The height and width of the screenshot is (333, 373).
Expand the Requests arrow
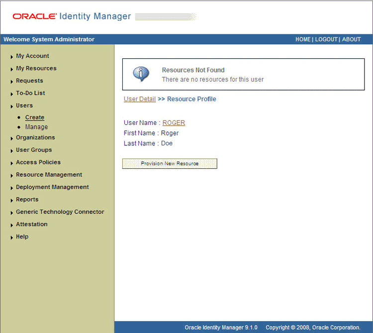point(11,82)
